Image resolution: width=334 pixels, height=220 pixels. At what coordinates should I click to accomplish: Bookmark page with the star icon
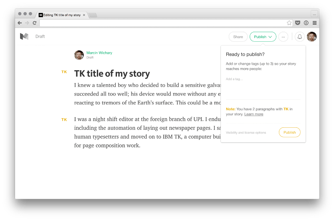(x=289, y=23)
